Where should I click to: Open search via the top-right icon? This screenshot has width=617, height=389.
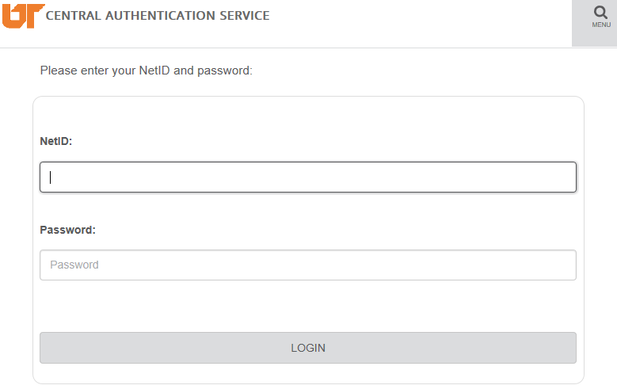click(x=600, y=12)
